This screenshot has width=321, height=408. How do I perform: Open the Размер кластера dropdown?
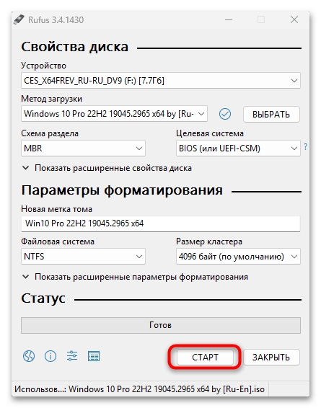tap(238, 257)
